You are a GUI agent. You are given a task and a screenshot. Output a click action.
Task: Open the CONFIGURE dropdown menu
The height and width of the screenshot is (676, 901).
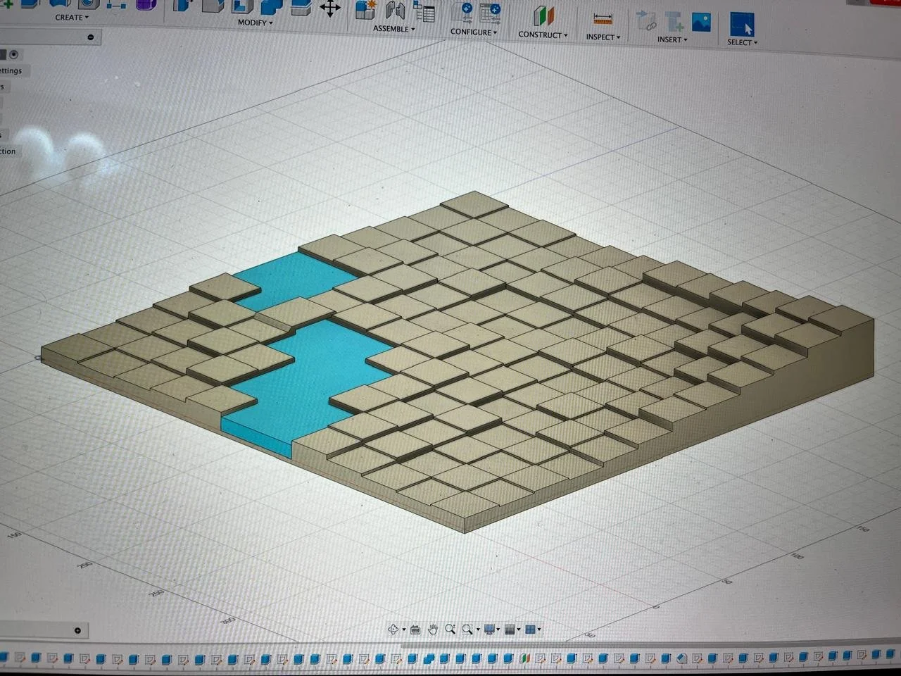(473, 32)
